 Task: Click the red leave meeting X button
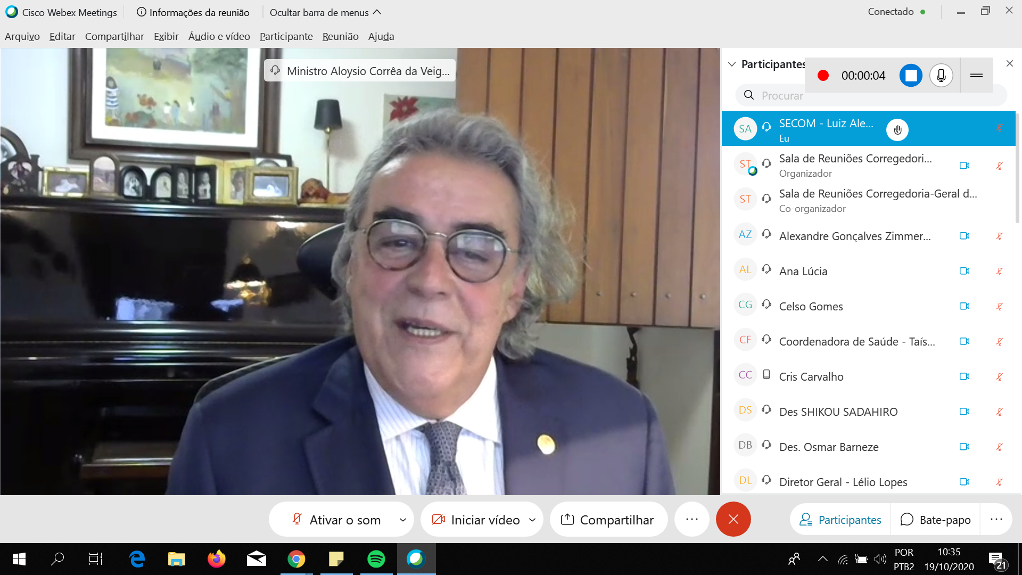click(733, 519)
